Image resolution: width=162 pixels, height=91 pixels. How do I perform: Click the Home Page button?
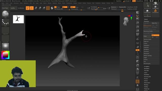pyautogui.click(x=5, y=8)
